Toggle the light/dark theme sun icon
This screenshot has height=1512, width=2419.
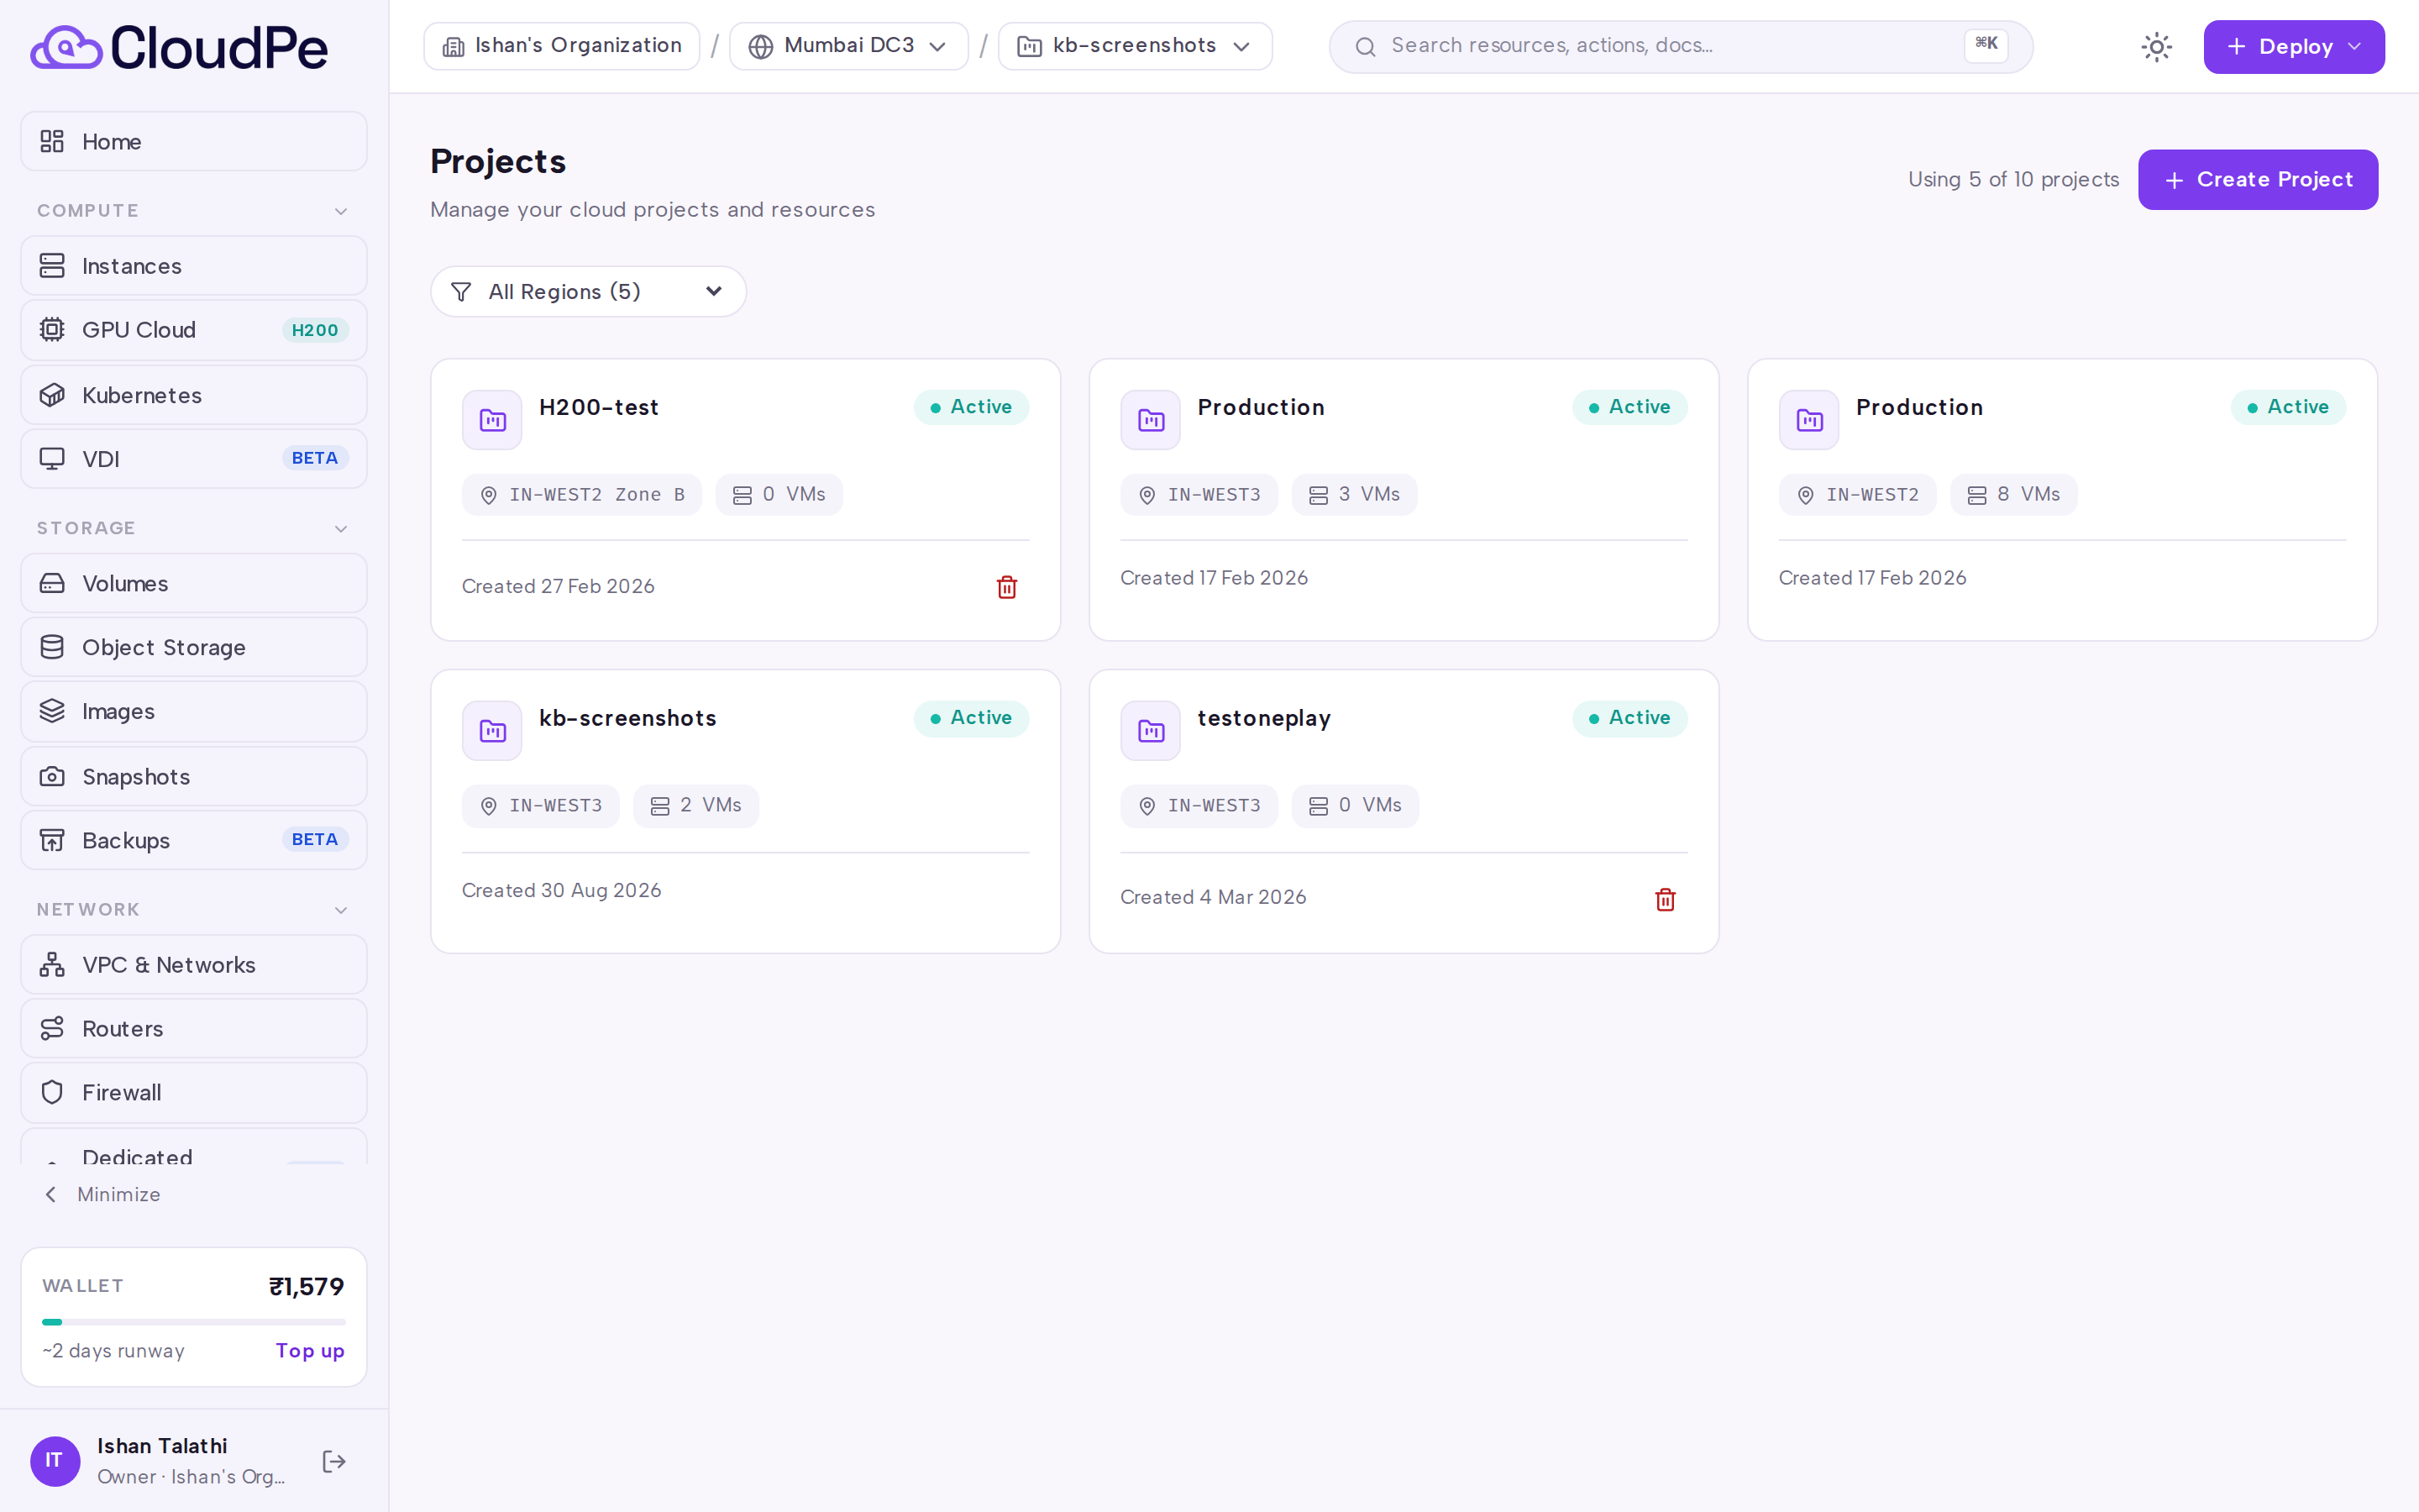[2156, 47]
